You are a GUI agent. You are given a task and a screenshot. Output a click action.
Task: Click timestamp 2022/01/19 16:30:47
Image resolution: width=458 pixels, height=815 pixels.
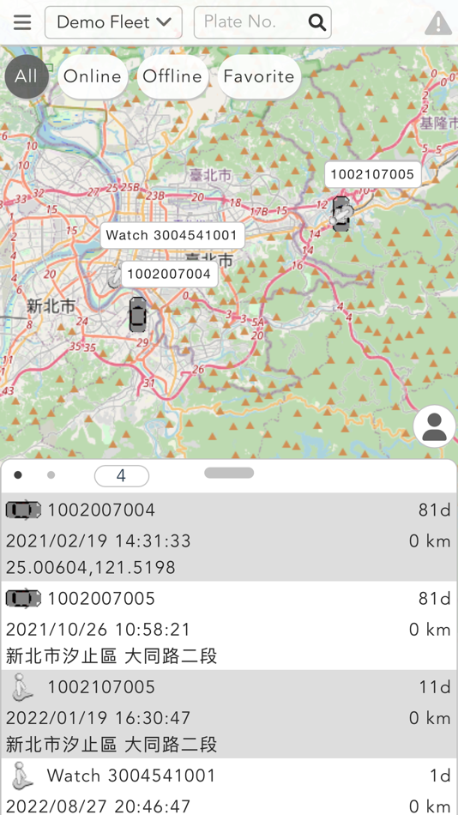click(99, 718)
